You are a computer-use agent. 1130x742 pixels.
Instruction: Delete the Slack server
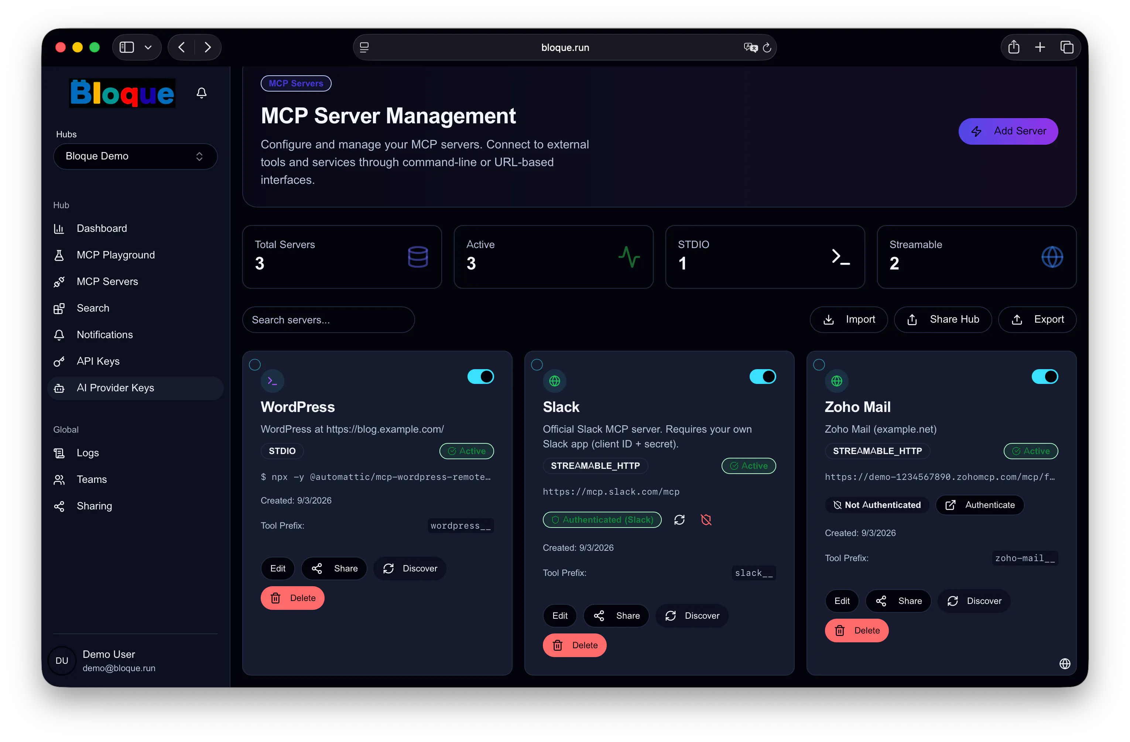(x=575, y=645)
